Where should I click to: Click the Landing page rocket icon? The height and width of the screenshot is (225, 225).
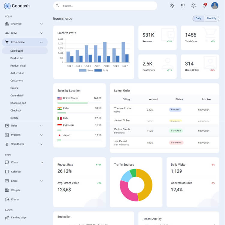point(7,217)
